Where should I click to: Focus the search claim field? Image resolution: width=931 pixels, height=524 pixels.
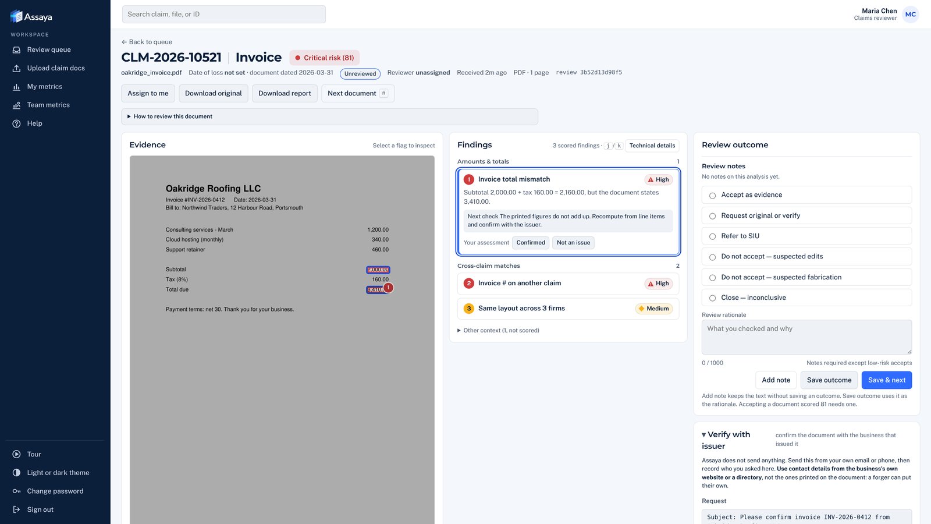224,15
